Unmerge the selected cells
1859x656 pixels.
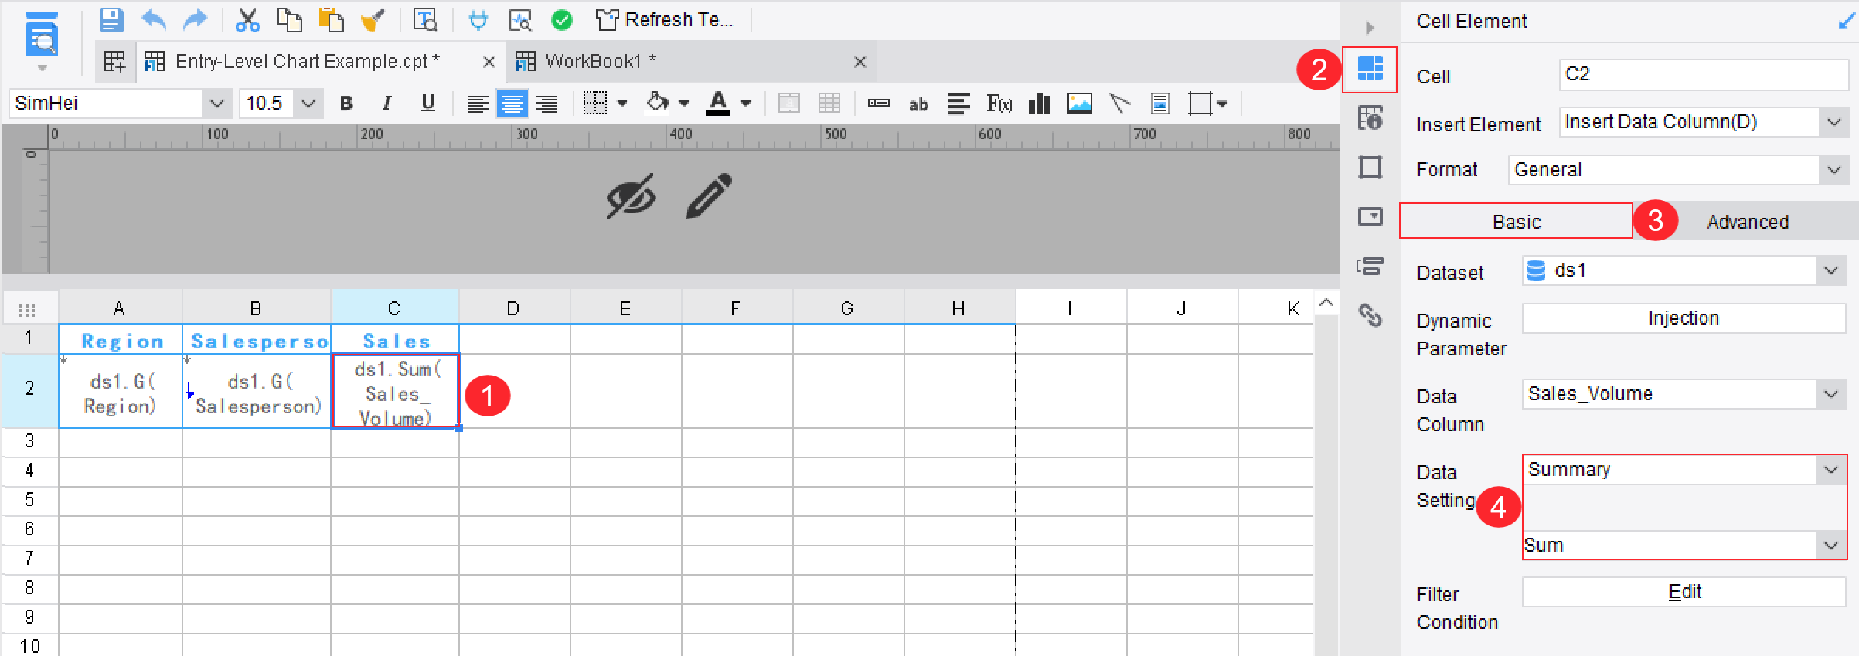click(x=829, y=104)
